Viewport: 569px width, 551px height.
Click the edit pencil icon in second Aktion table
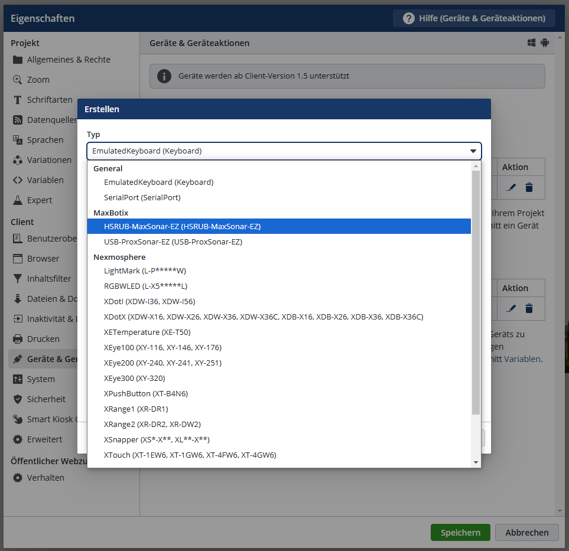pos(511,308)
